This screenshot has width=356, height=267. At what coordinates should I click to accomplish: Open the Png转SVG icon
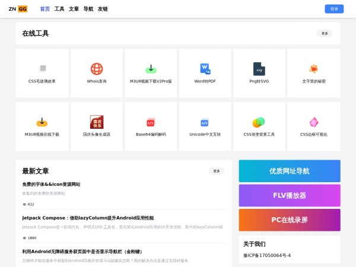(259, 69)
